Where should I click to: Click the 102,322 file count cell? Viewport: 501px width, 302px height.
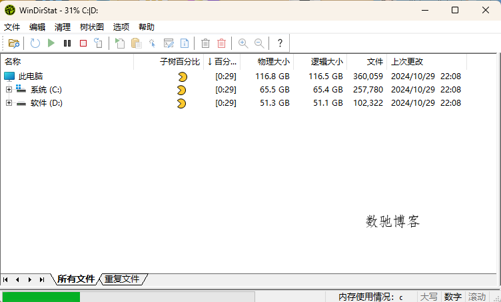[368, 103]
